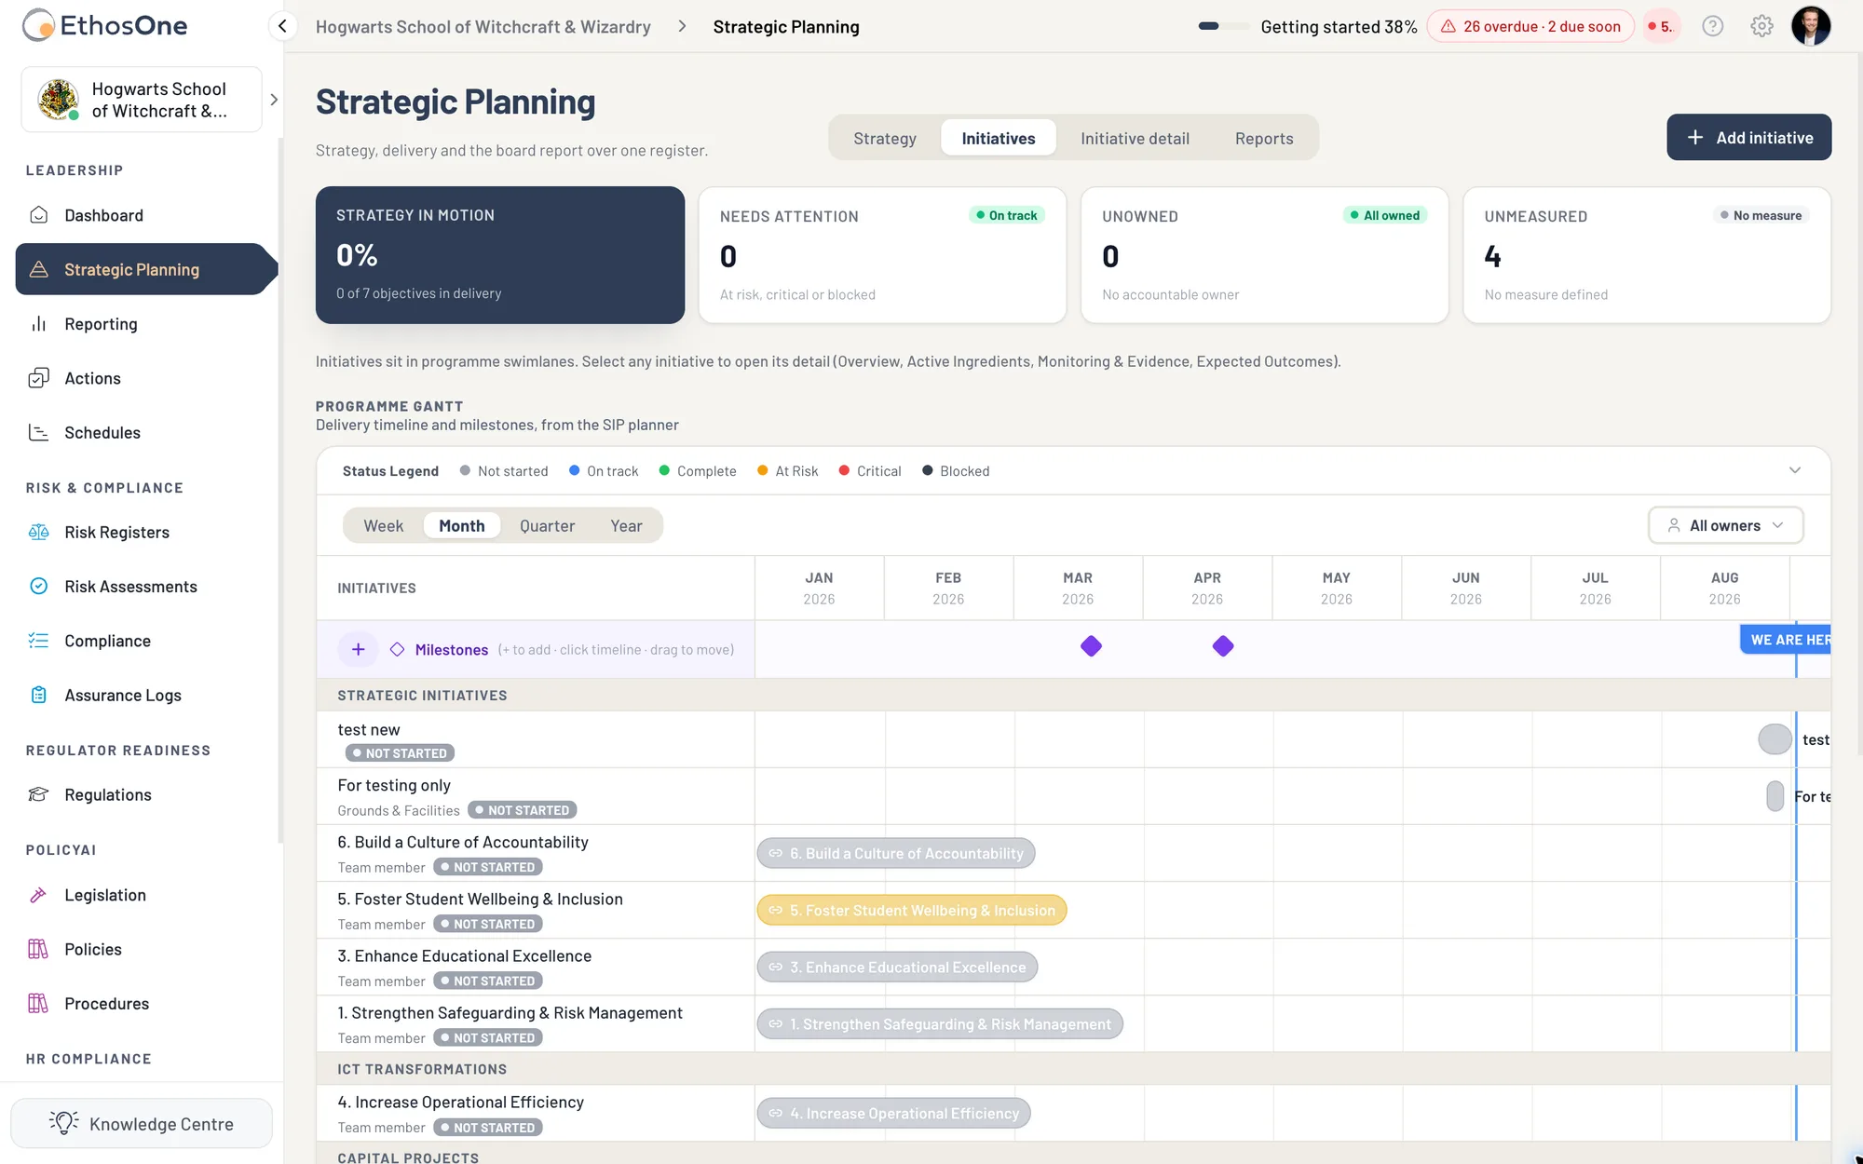Click the Legislation gavel icon
This screenshot has height=1164, width=1863.
(39, 895)
